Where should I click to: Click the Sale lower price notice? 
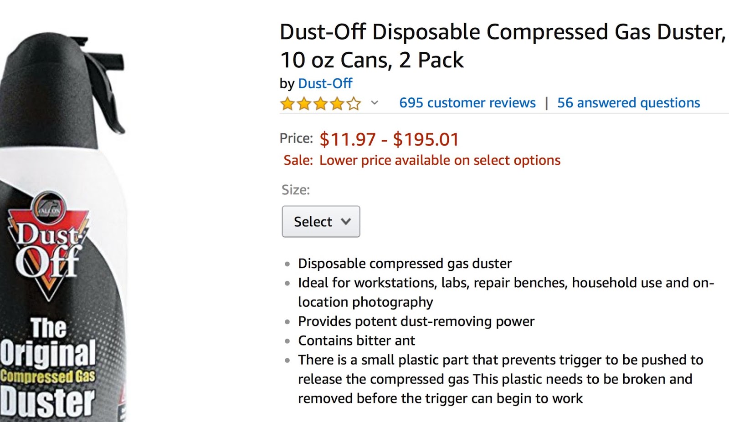pyautogui.click(x=422, y=160)
